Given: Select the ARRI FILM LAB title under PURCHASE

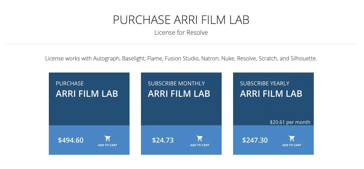Looking at the screenshot, I should coord(87,94).
